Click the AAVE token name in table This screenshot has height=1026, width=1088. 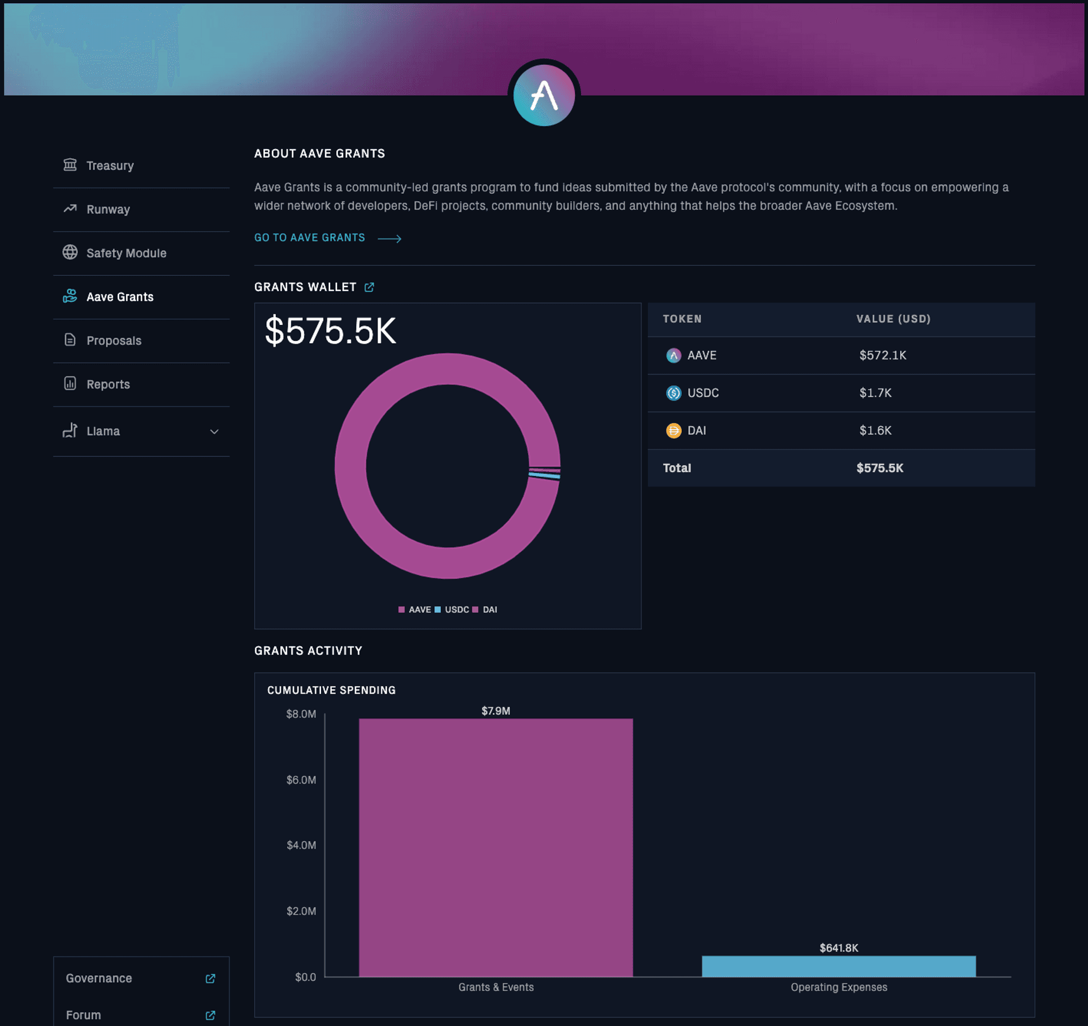click(x=702, y=356)
